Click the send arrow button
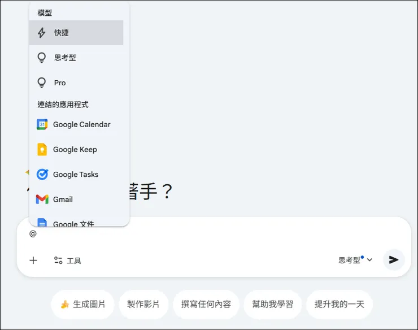The height and width of the screenshot is (330, 418). (x=394, y=259)
